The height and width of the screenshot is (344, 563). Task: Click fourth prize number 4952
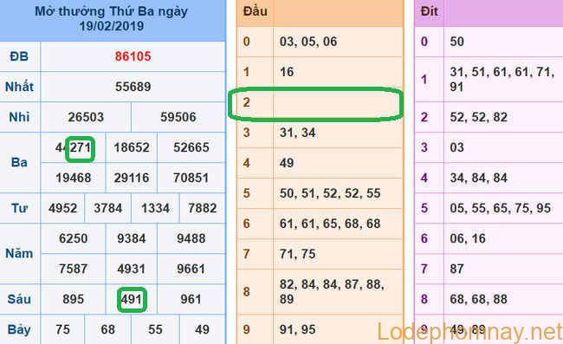tap(63, 208)
